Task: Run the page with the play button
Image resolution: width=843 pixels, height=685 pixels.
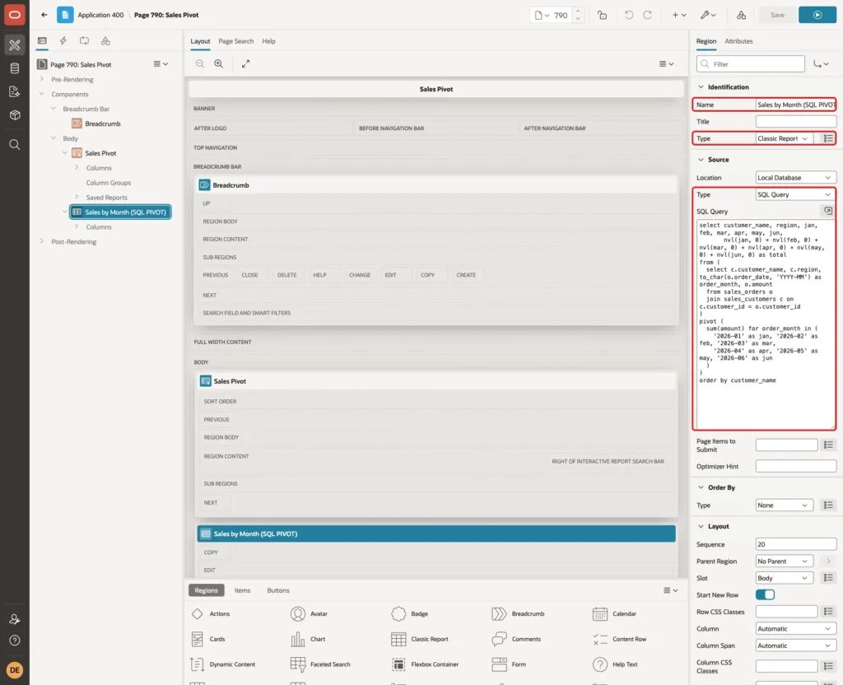Action: tap(817, 15)
